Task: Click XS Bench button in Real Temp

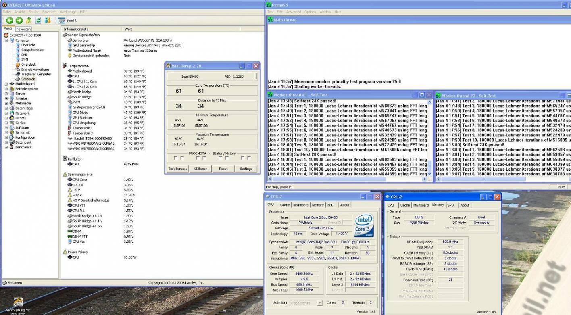Action: pos(200,169)
